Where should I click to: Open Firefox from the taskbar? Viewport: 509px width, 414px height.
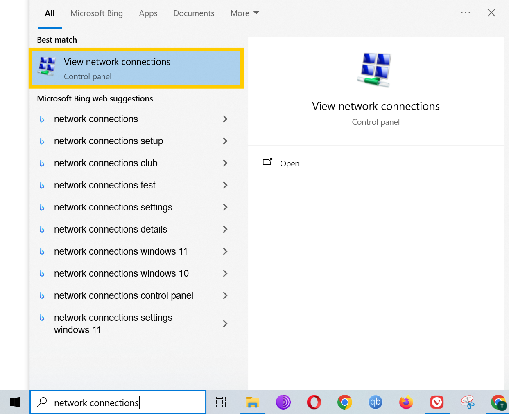[x=406, y=402]
